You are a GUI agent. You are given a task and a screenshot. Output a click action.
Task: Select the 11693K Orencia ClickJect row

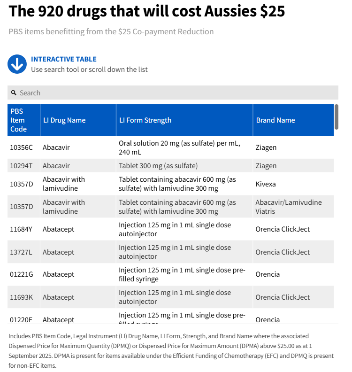coord(170,297)
